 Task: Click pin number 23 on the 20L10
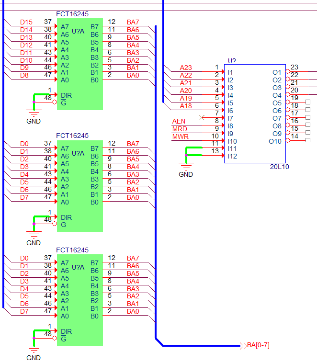pos(294,68)
